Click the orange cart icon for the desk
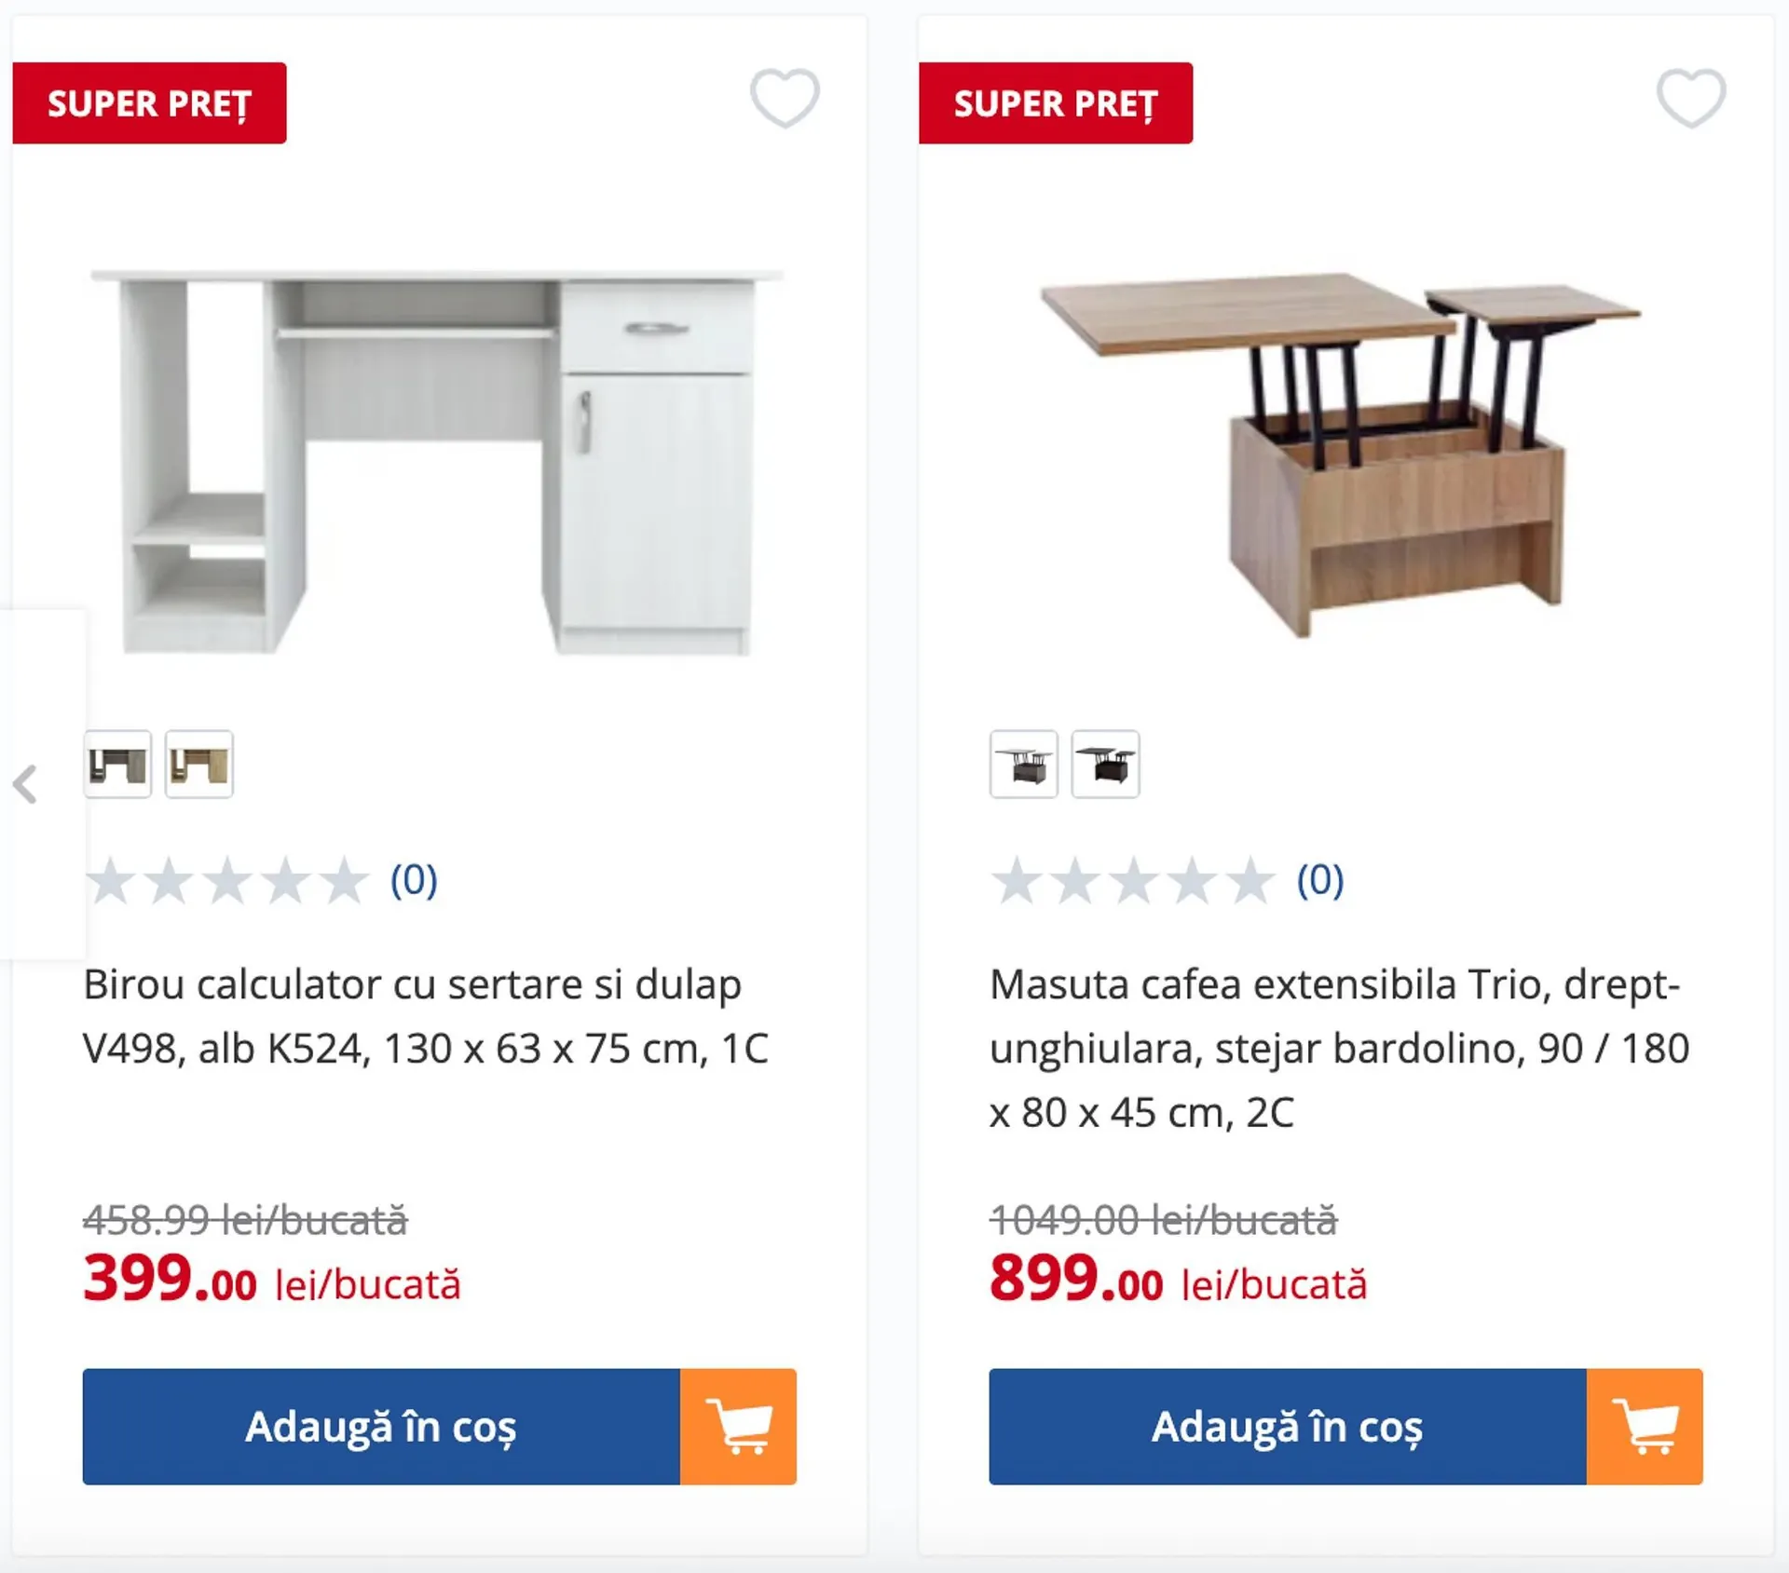 pyautogui.click(x=738, y=1426)
